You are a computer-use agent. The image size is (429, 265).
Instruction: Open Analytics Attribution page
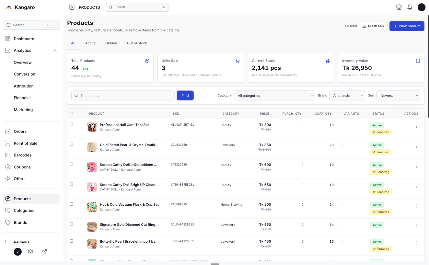coord(24,86)
